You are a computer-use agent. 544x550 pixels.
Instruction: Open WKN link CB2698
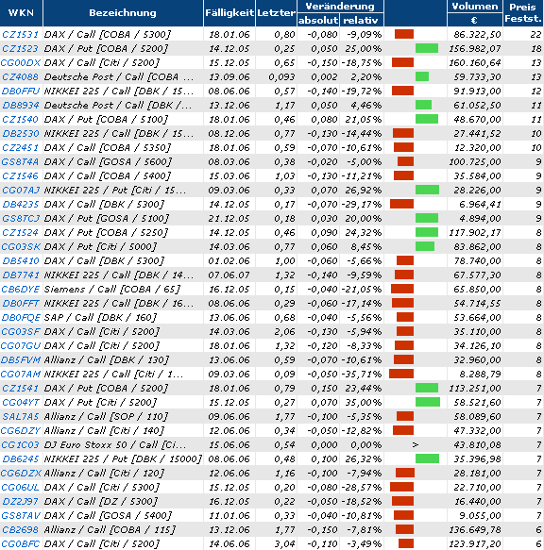(20, 529)
